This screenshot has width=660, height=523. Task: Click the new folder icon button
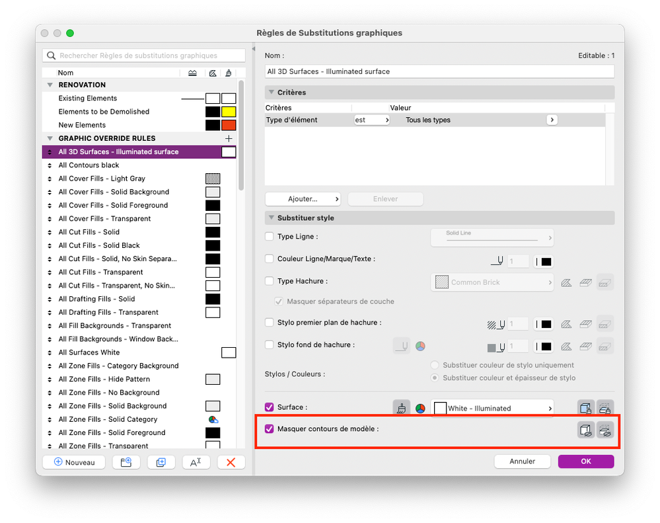[x=126, y=462]
